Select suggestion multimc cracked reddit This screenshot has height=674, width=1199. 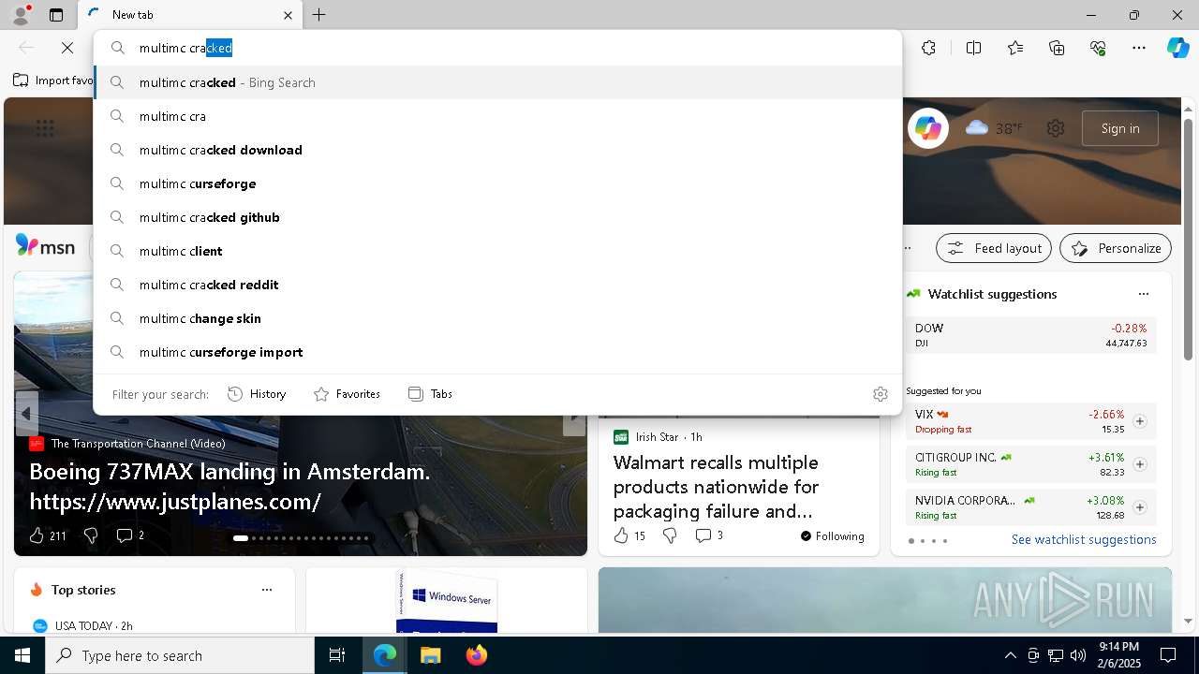497,285
